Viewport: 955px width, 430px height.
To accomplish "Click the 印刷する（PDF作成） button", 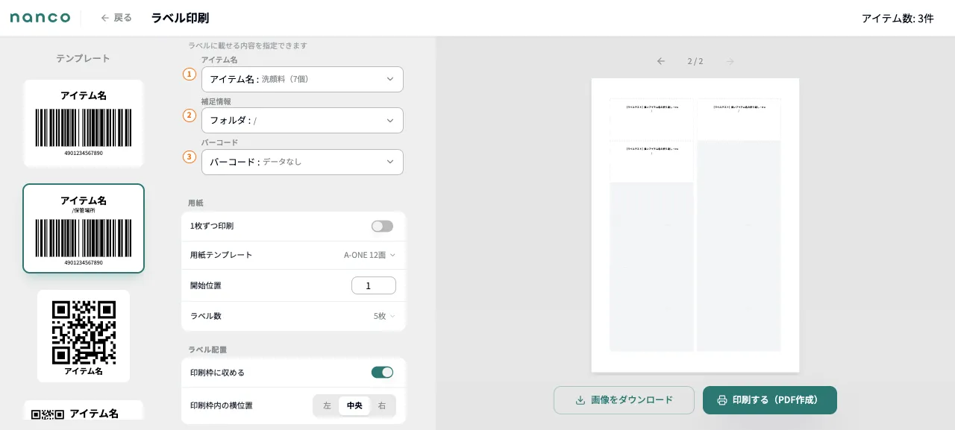I will coord(770,400).
